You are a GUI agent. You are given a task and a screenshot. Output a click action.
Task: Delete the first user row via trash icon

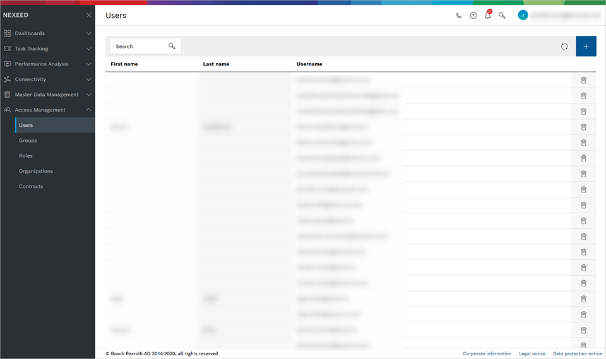(x=583, y=80)
